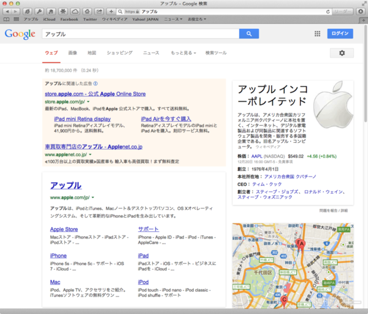Open the Facebook bookmark
This screenshot has height=314, width=368.
[x=69, y=19]
